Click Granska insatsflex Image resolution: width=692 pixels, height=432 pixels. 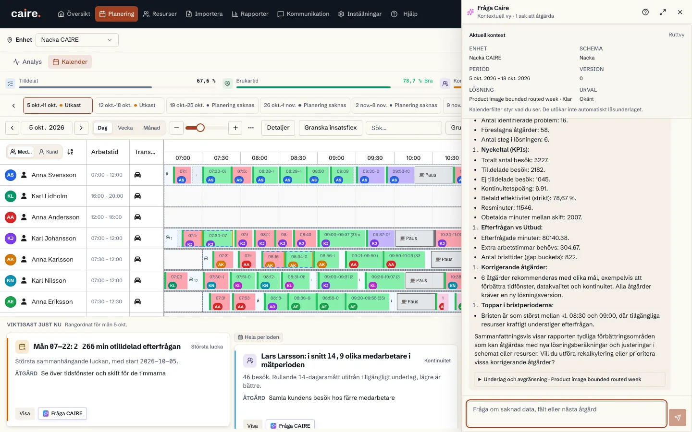331,128
